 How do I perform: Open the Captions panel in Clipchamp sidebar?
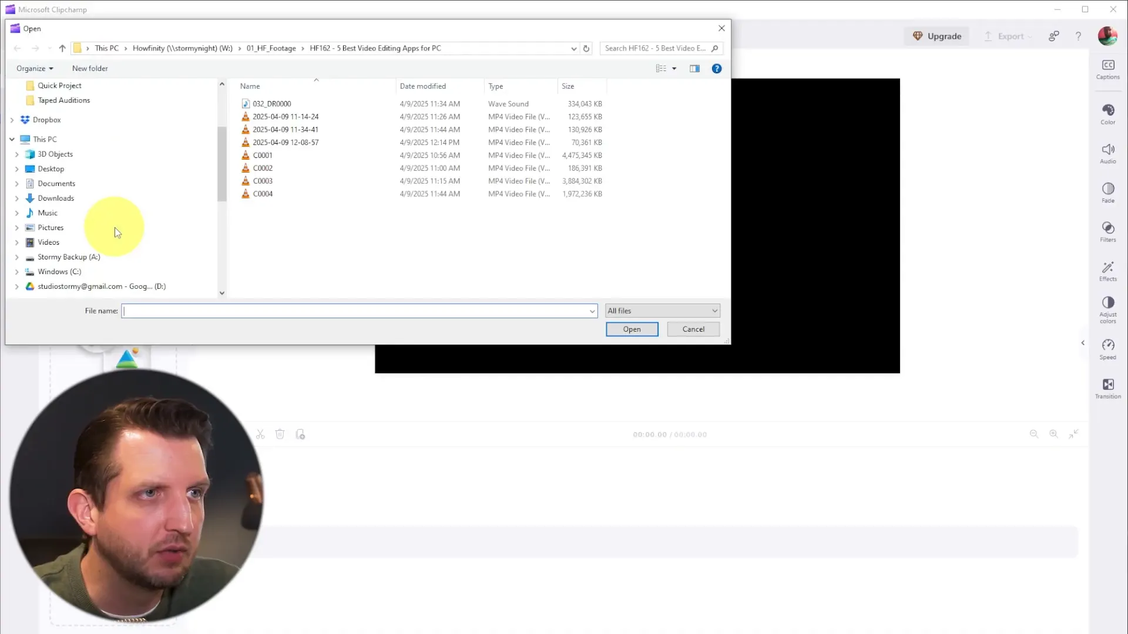pos(1107,69)
